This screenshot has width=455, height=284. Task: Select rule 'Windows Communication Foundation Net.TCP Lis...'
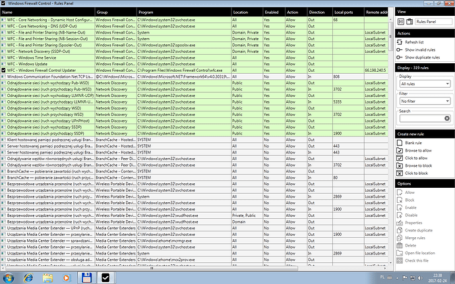[x=194, y=76]
